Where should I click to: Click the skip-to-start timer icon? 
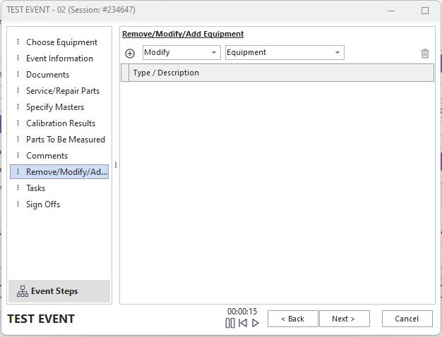(243, 323)
